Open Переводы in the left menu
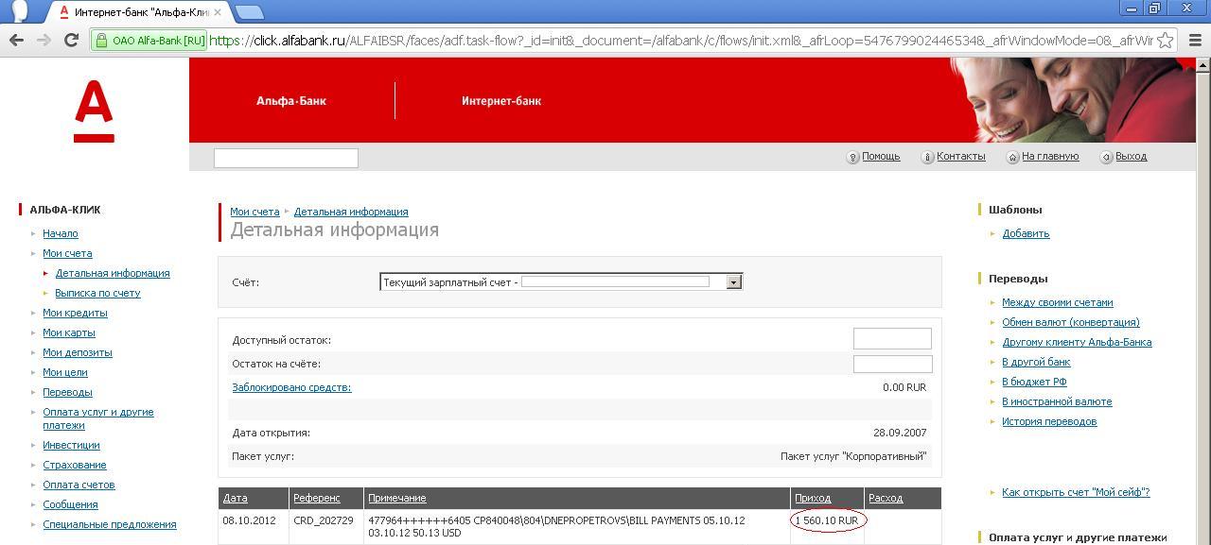1211x545 pixels. pyautogui.click(x=67, y=392)
